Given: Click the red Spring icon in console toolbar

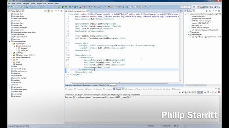Looking at the screenshot, I should [x=219, y=92].
